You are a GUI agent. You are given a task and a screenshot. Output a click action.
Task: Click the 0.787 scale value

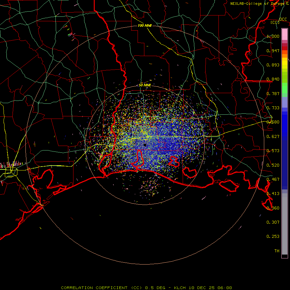pyautogui.click(x=273, y=93)
